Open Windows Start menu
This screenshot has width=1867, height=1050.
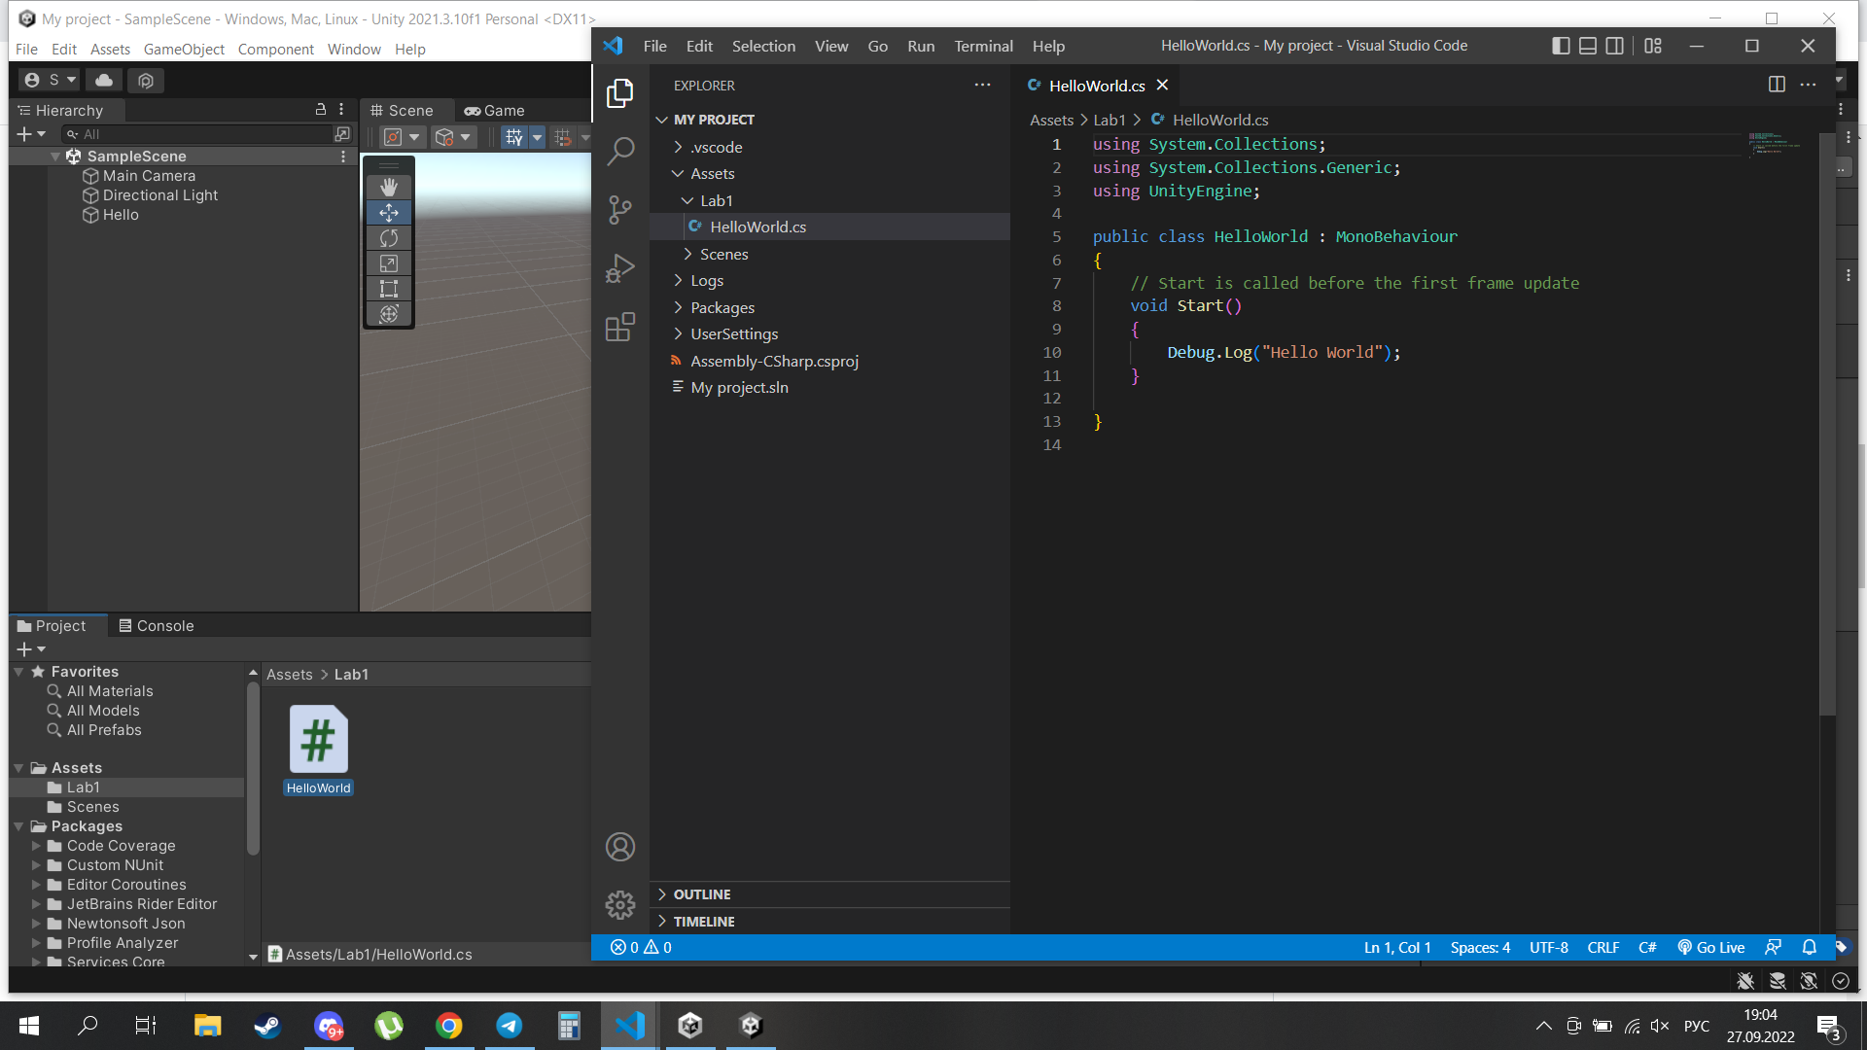(x=29, y=1026)
